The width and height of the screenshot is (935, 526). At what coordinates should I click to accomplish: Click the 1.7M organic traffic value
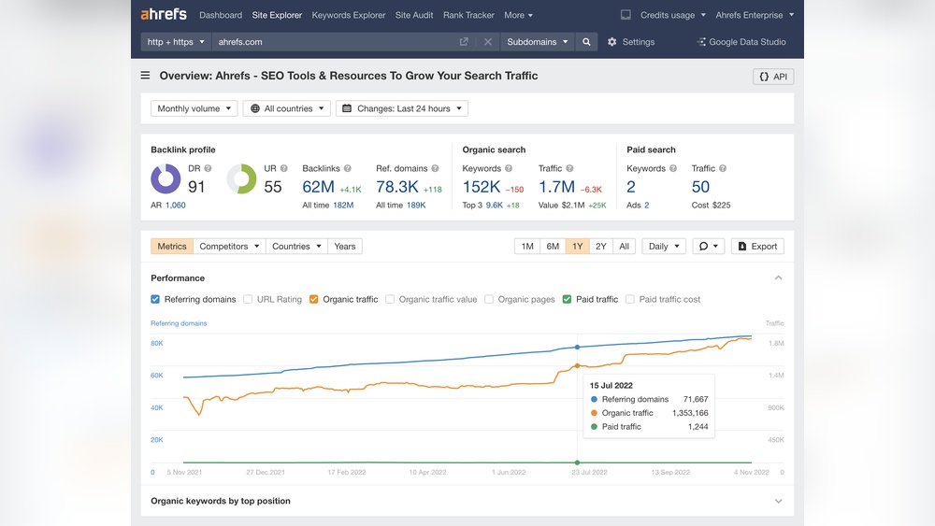pyautogui.click(x=556, y=187)
